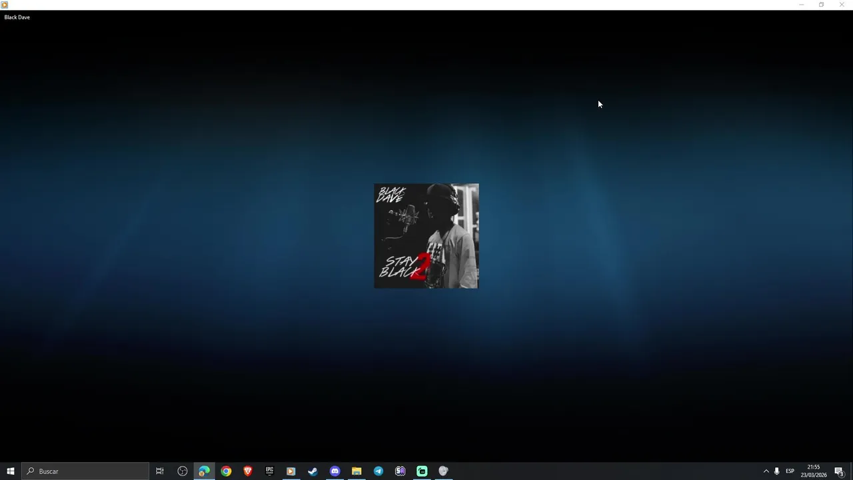Open the green robot-face app in taskbar
Viewport: 853px width, 480px height.
click(x=422, y=471)
